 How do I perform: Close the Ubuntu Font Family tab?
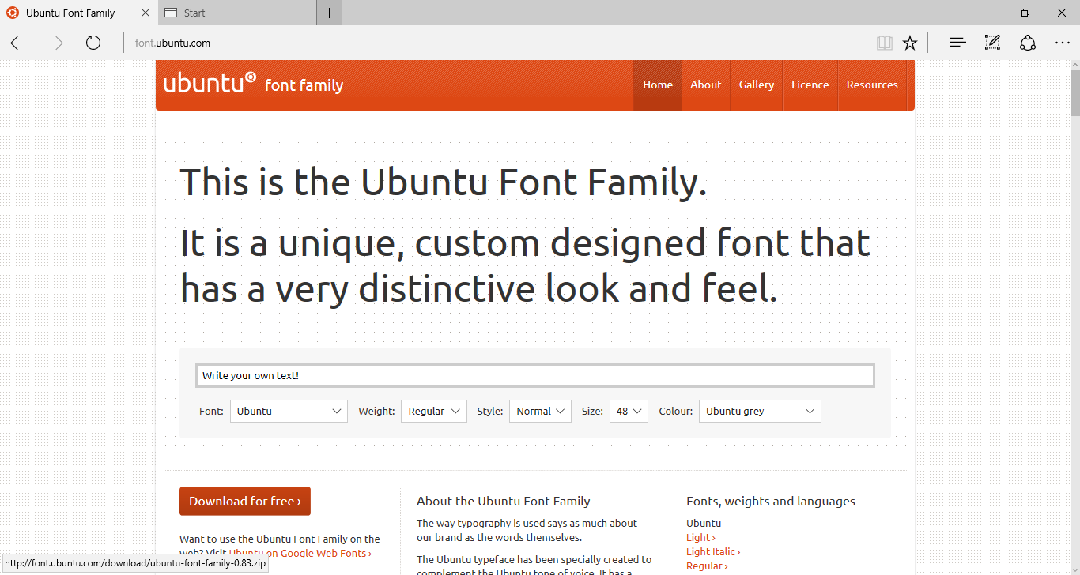click(145, 13)
